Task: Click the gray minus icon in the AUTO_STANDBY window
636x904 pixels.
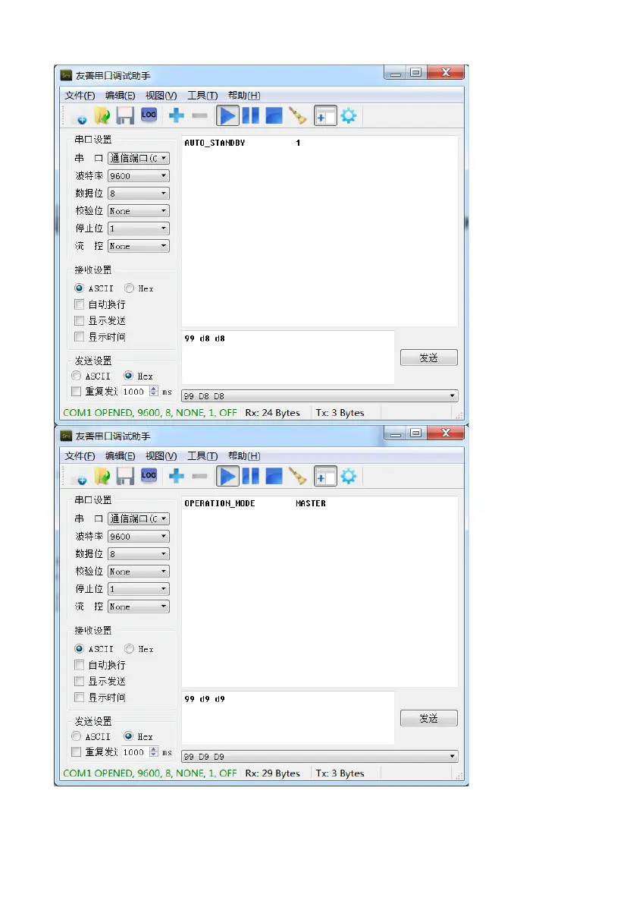Action: [199, 116]
